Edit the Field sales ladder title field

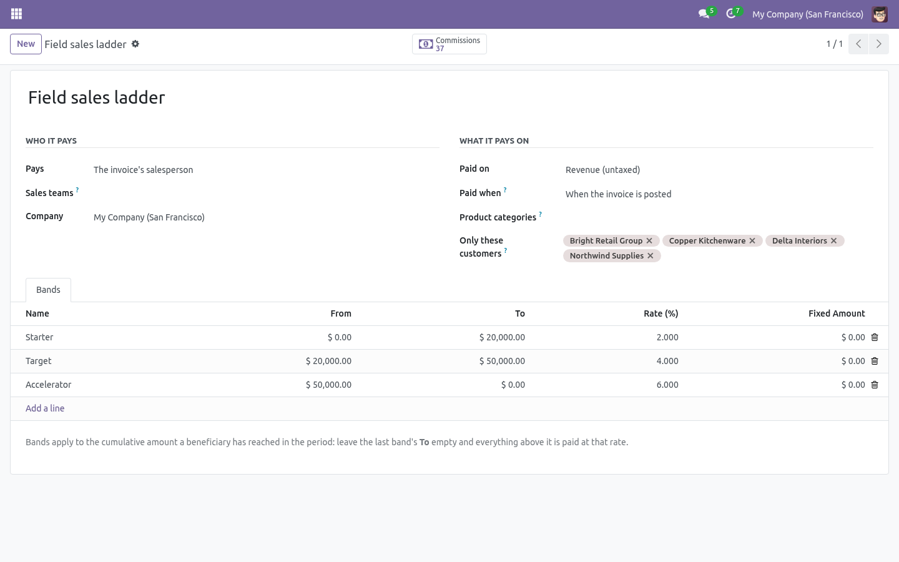(x=449, y=97)
